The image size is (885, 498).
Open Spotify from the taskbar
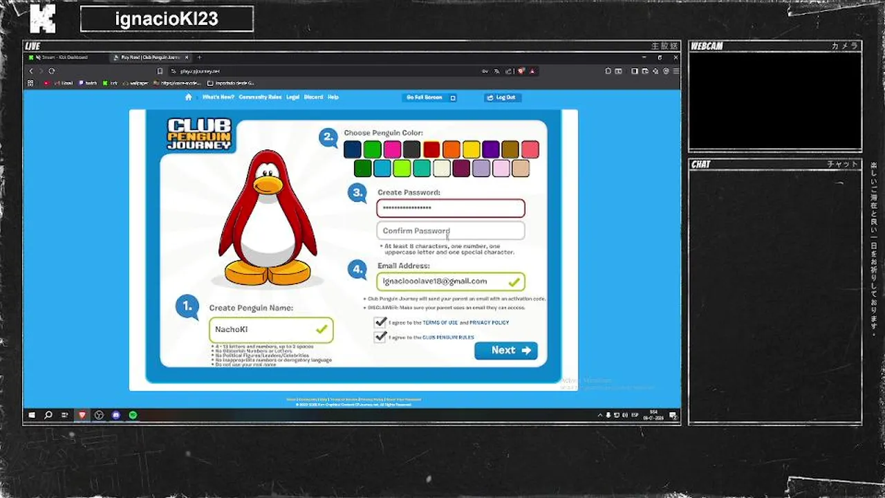(x=133, y=415)
